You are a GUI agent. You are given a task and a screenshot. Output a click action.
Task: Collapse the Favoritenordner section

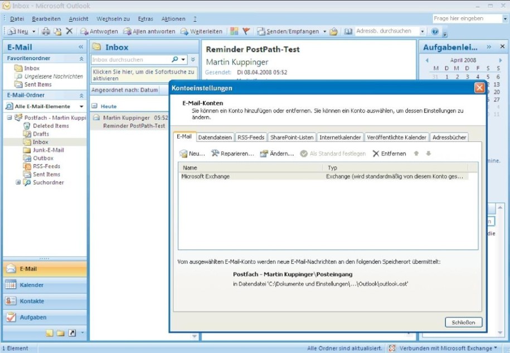(82, 58)
